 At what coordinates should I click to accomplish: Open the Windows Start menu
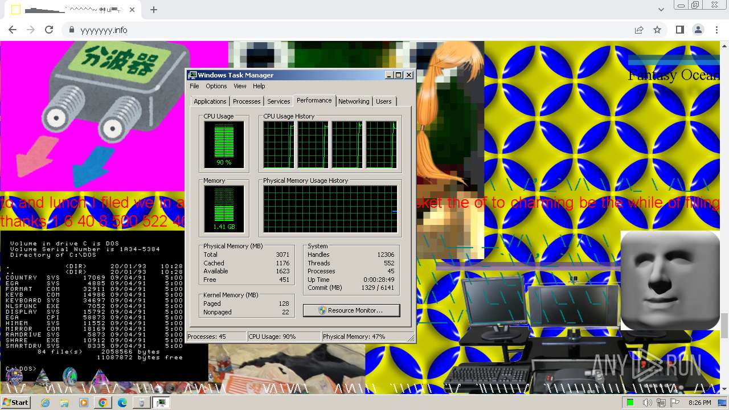(x=15, y=402)
